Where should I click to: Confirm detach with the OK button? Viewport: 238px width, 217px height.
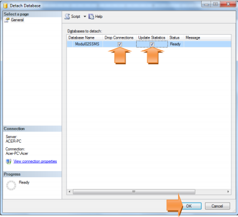[189, 206]
